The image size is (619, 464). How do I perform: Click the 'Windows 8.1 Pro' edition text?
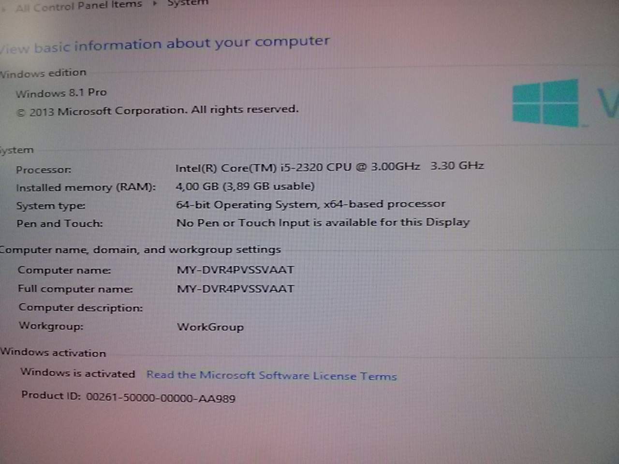coord(61,93)
